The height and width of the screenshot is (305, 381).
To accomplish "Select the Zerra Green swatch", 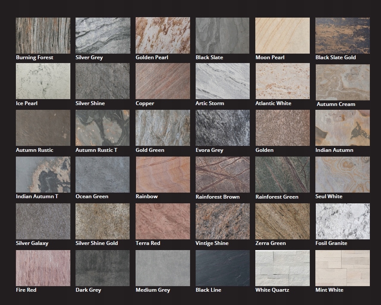I will [x=282, y=221].
